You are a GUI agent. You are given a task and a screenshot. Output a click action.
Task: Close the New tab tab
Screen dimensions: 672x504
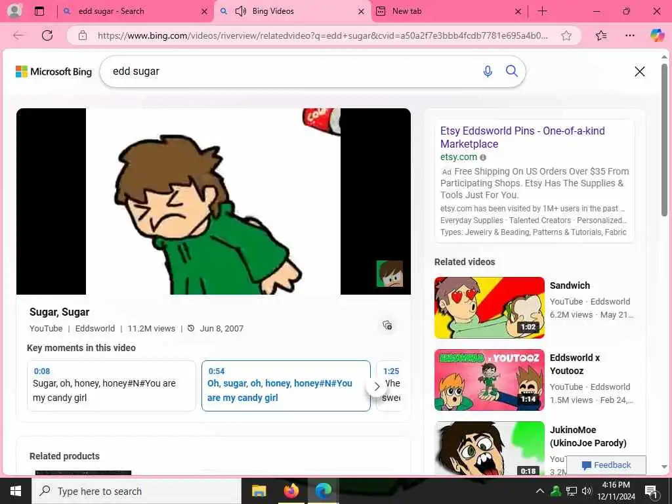(x=518, y=12)
